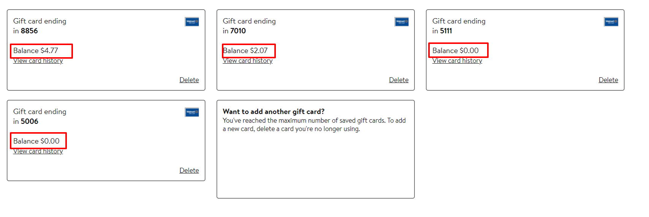Delete the gift card ending in 8856
Image resolution: width=649 pixels, height=217 pixels.
tap(189, 80)
